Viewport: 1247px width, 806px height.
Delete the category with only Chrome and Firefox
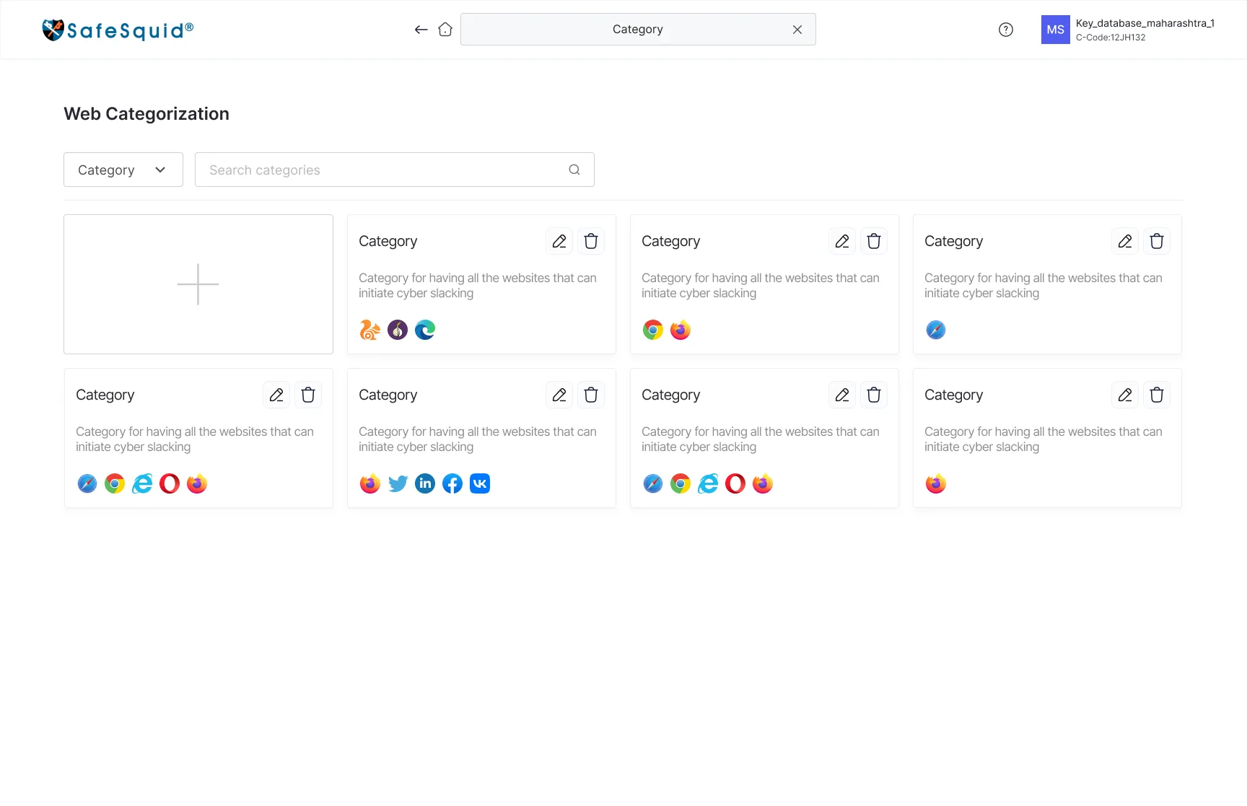pos(874,241)
